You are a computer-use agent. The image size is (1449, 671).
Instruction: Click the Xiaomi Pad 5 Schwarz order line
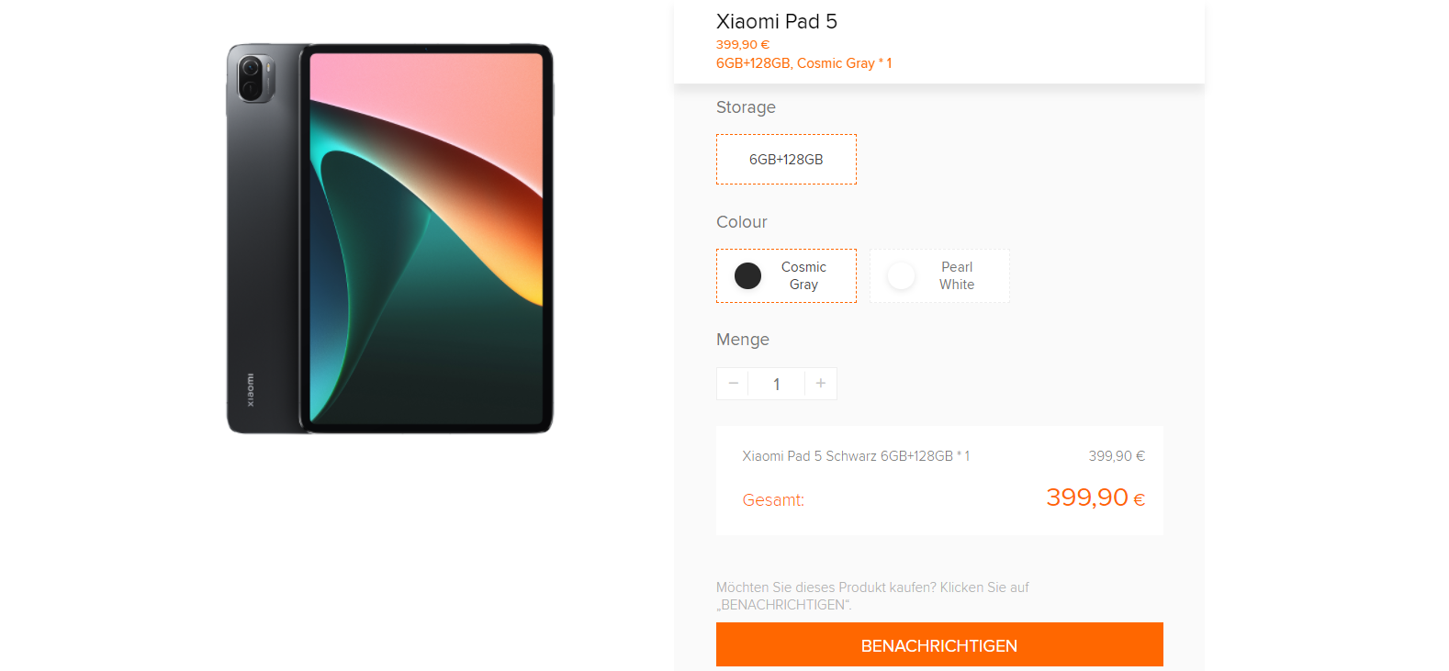point(856,456)
